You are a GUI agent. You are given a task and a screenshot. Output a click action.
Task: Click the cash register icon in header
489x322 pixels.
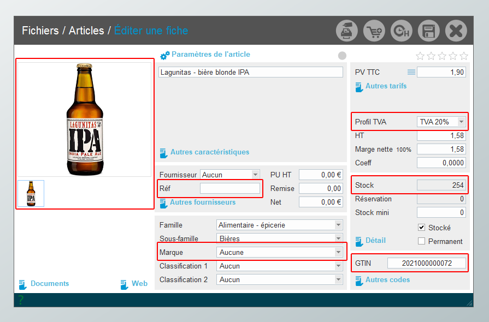[347, 31]
